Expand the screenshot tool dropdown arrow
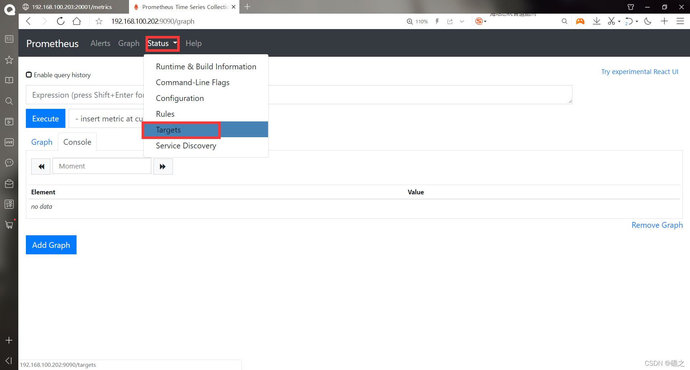690x370 pixels. (x=619, y=22)
